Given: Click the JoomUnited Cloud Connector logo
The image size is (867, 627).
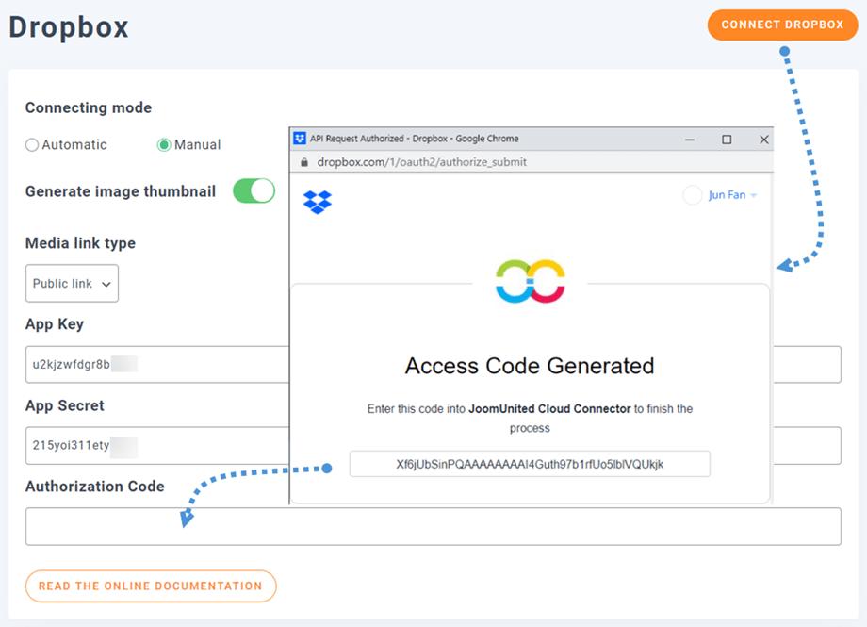Looking at the screenshot, I should (530, 281).
